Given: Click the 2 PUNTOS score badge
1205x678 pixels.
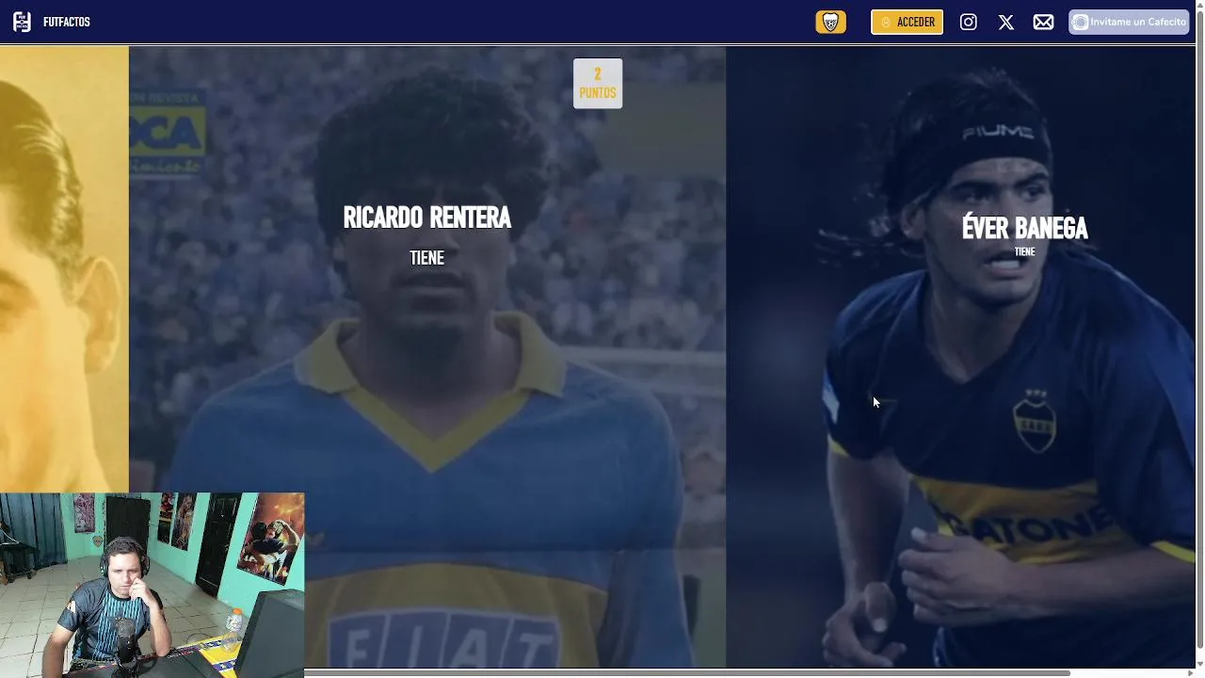Looking at the screenshot, I should point(598,84).
